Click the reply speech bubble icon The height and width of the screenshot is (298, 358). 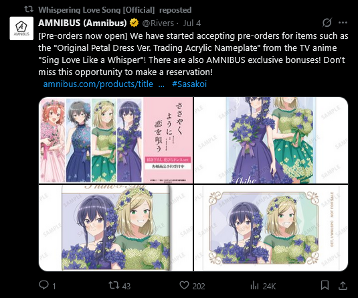(43, 285)
